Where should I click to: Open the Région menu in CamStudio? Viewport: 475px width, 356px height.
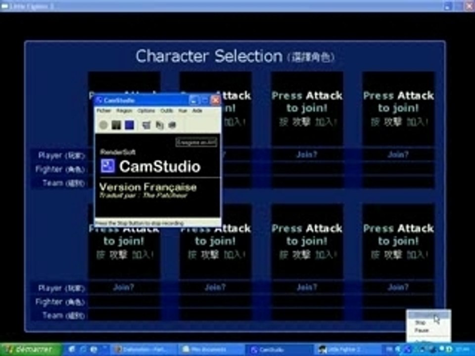pyautogui.click(x=124, y=111)
